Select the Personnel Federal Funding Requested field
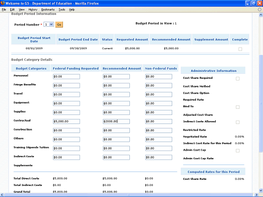The width and height of the screenshot is (263, 197). tap(66, 76)
